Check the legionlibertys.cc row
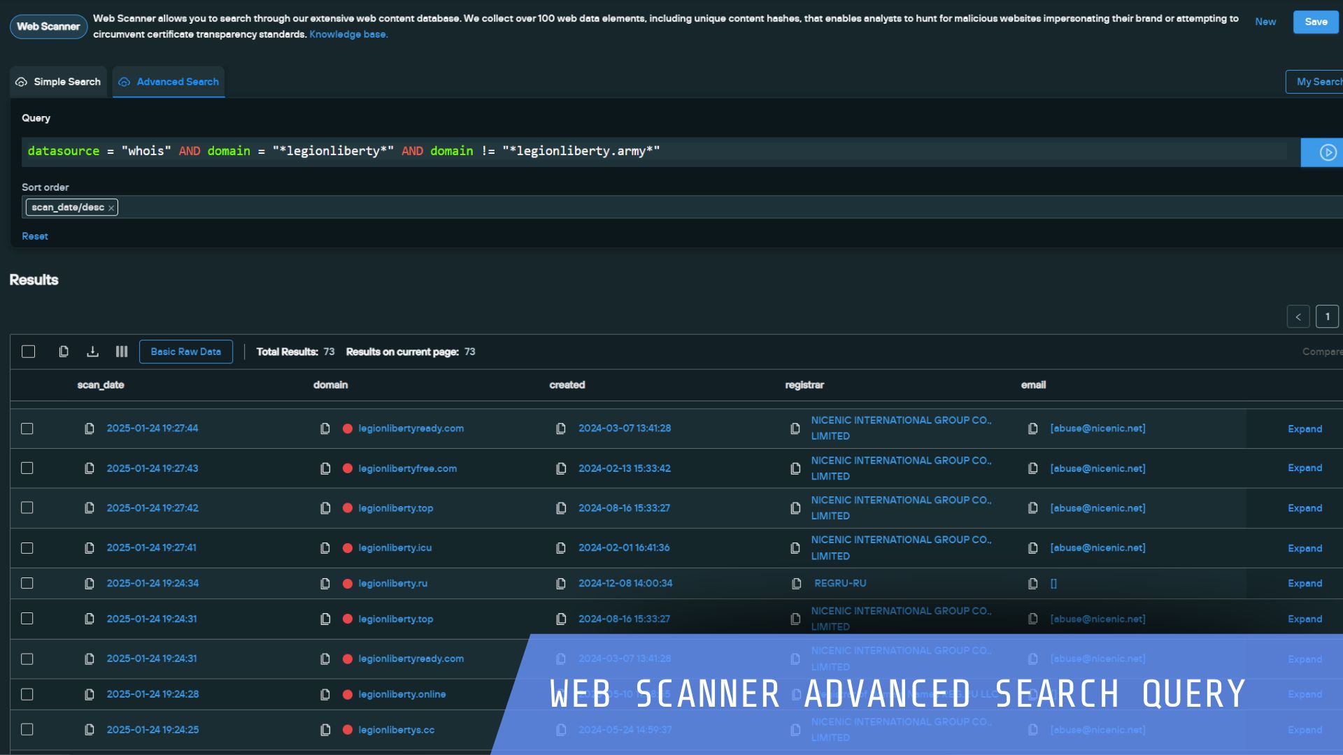 point(27,730)
